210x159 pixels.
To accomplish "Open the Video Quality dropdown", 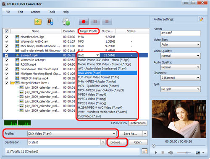I will click(x=181, y=56).
